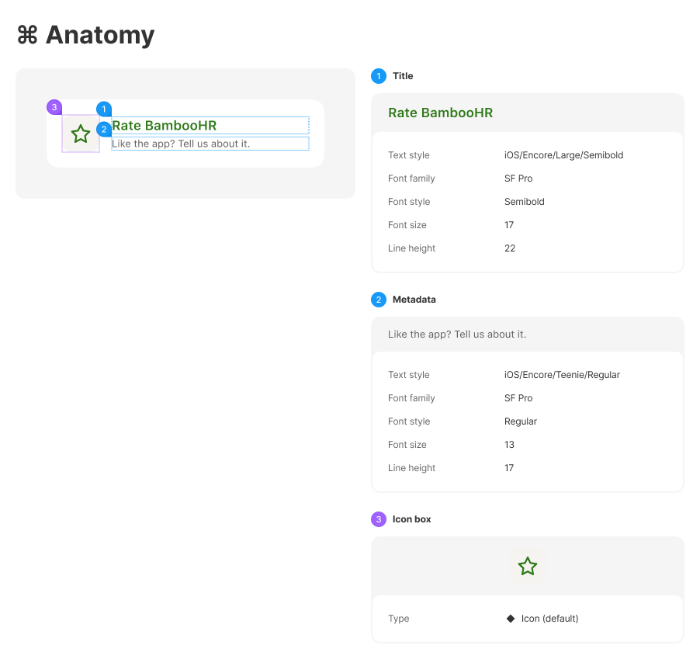Click the Font size label in Title section
700x659 pixels.
(407, 225)
